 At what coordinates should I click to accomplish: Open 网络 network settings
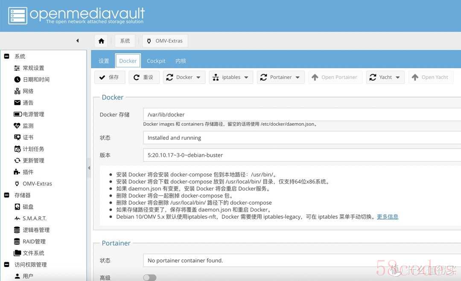point(24,91)
